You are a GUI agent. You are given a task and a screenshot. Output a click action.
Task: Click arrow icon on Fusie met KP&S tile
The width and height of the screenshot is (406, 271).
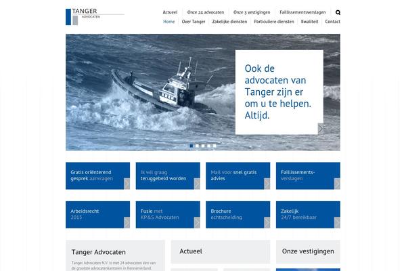pyautogui.click(x=197, y=222)
